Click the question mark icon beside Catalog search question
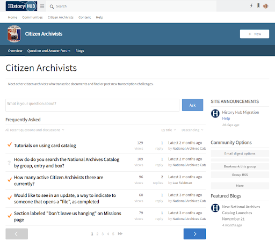275x242 pixels. 9,163
